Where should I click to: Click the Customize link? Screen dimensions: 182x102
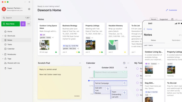tap(171, 10)
